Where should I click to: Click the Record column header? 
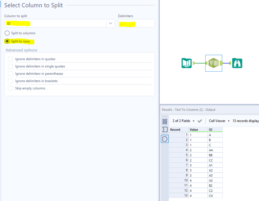point(179,130)
